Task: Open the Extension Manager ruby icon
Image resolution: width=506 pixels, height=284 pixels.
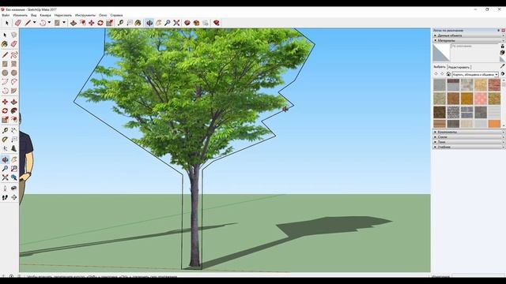Action: [216, 23]
